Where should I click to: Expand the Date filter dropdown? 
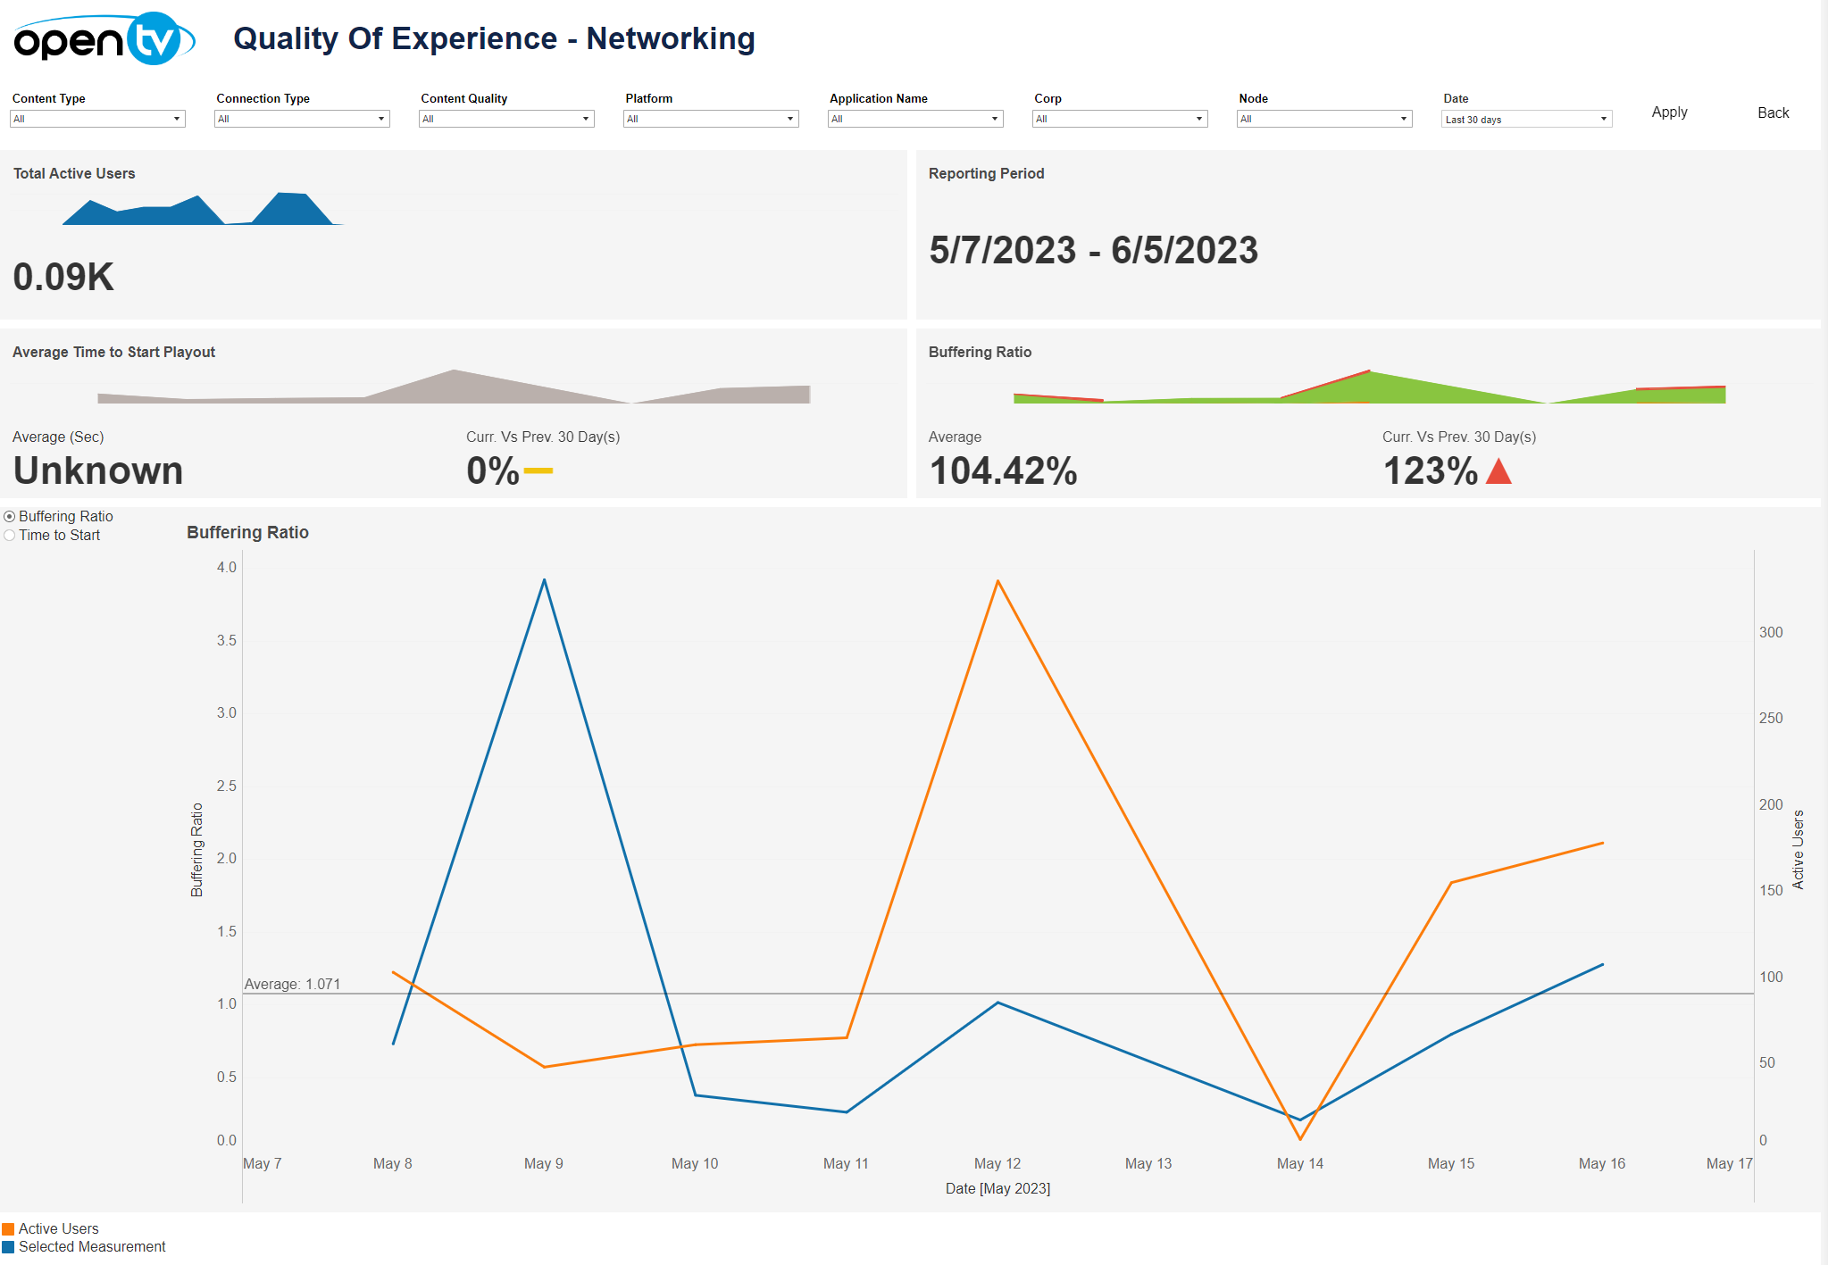coord(1526,119)
